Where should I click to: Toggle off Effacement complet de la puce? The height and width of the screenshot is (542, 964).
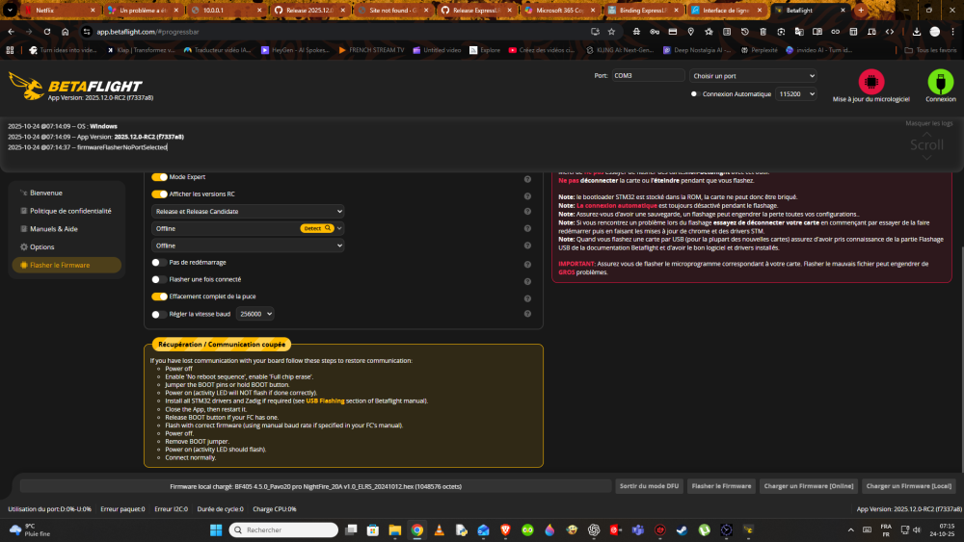pos(160,297)
